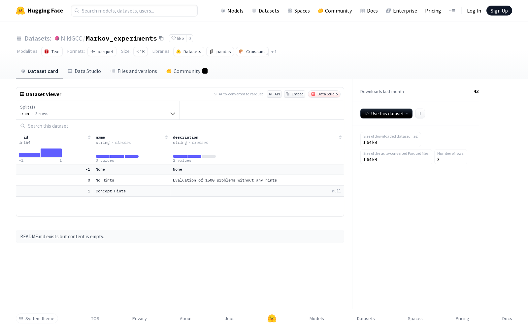Open About footer link
The height and width of the screenshot is (330, 528).
tap(186, 318)
